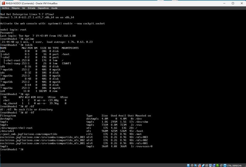Click the 'df -hT' command line
The height and width of the screenshot is (167, 246).
pos(17,113)
